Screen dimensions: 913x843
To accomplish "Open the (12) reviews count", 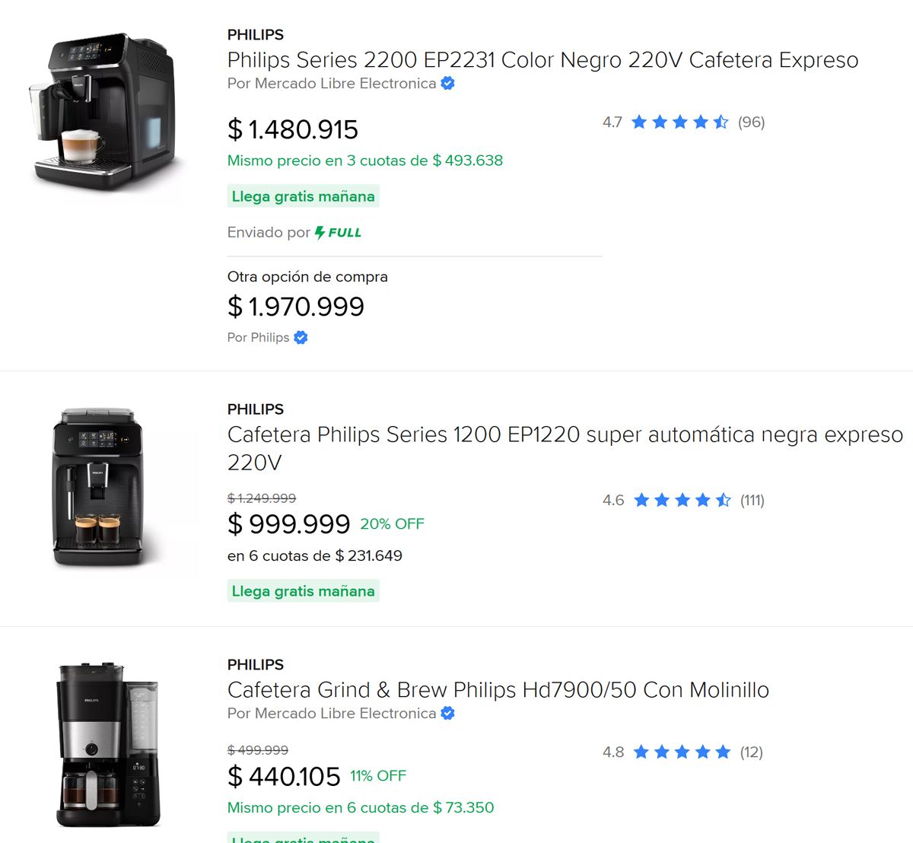I will click(x=751, y=752).
